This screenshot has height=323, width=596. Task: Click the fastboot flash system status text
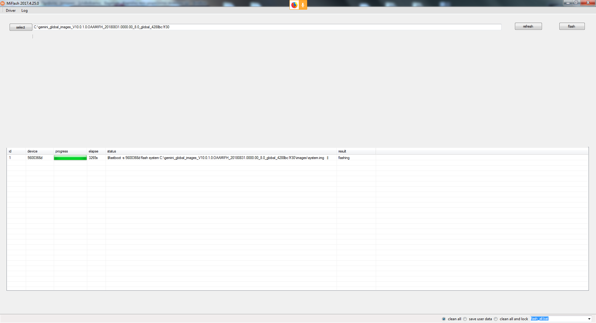click(216, 158)
